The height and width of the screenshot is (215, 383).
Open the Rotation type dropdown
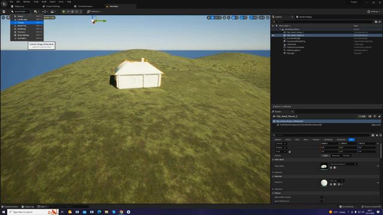281,148
